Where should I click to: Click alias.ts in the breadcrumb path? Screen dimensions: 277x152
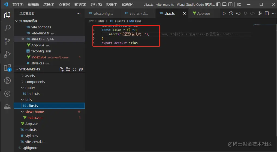click(x=117, y=21)
